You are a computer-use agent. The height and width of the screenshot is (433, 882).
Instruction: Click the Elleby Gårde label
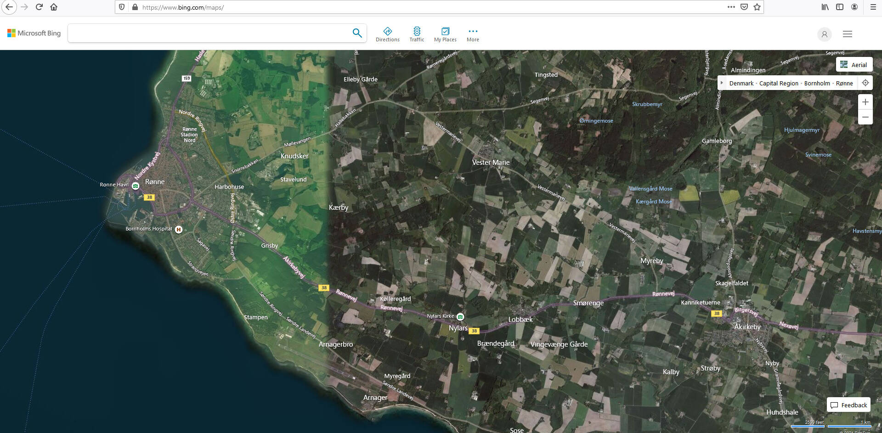[361, 79]
